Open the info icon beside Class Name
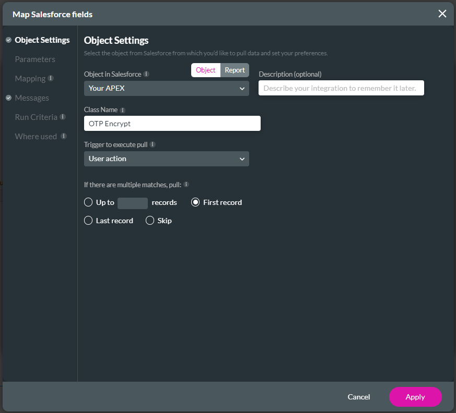This screenshot has height=413, width=456. click(122, 110)
